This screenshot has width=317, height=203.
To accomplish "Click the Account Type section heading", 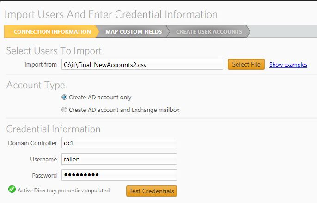I will pos(36,85).
